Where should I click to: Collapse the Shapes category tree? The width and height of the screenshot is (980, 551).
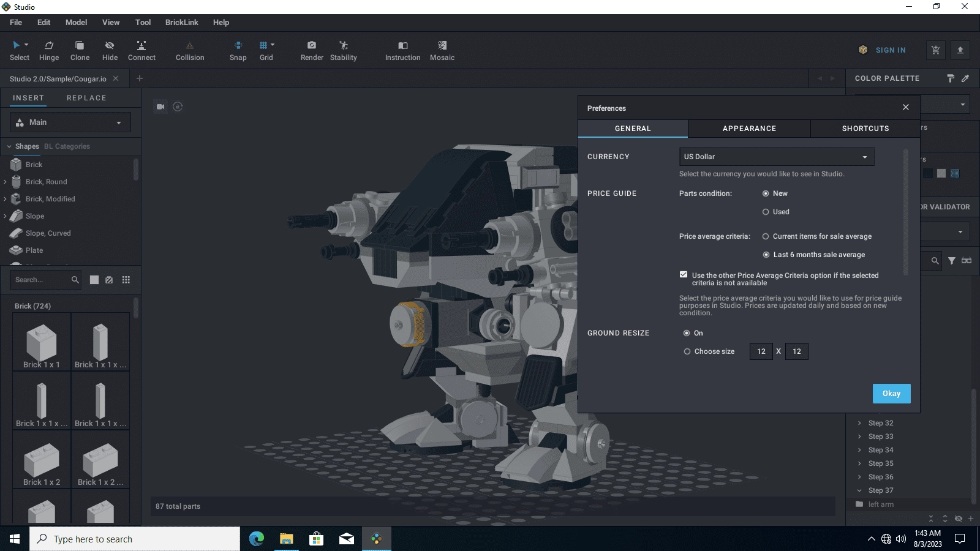[9, 146]
